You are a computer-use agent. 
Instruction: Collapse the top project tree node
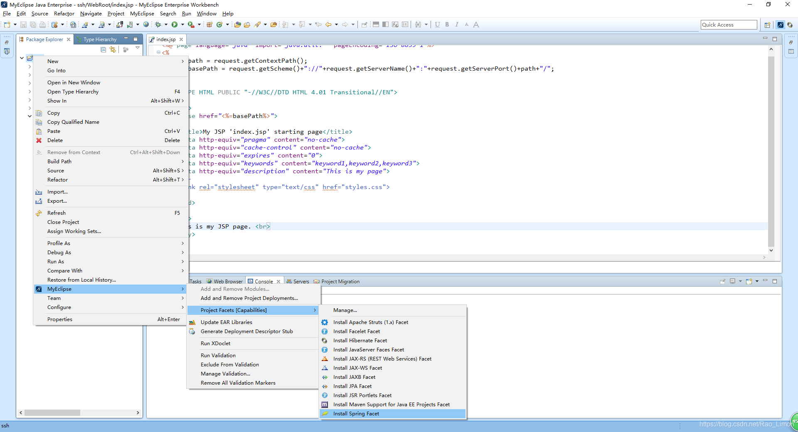[x=22, y=58]
